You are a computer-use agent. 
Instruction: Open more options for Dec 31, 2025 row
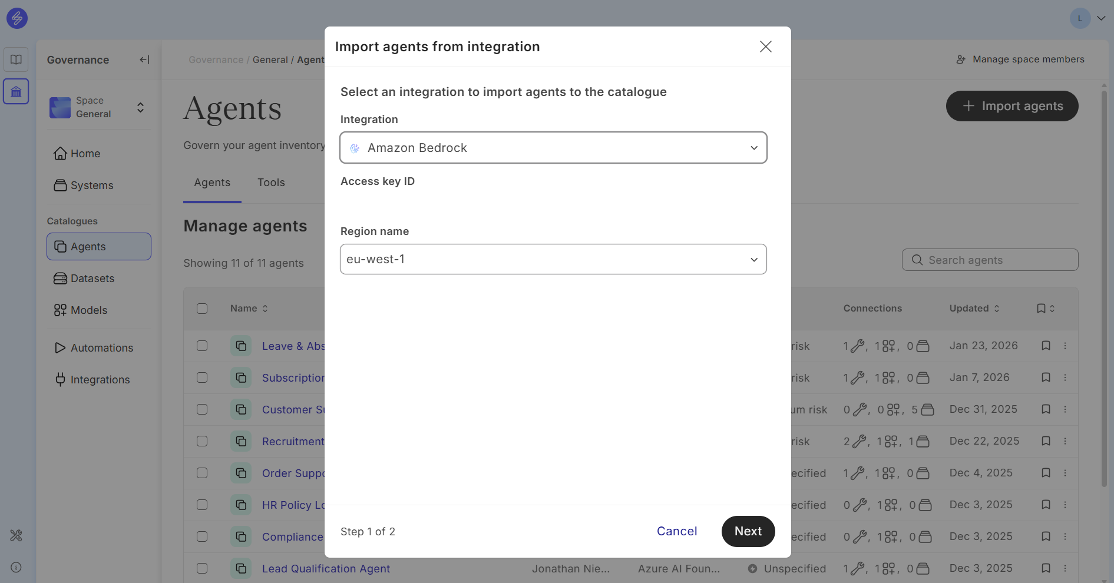(1065, 409)
